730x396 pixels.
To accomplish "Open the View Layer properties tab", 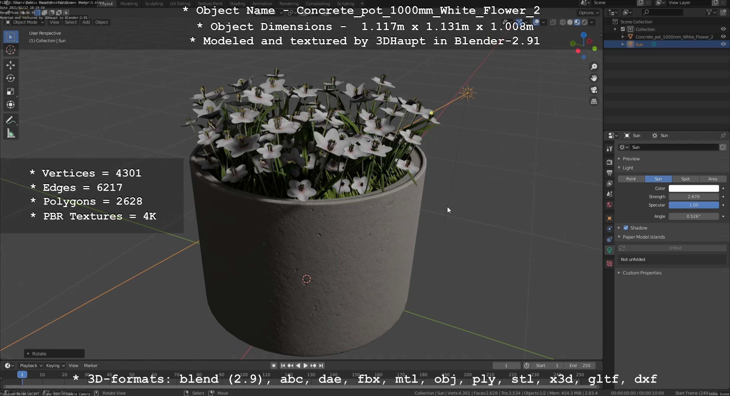I will (609, 183).
